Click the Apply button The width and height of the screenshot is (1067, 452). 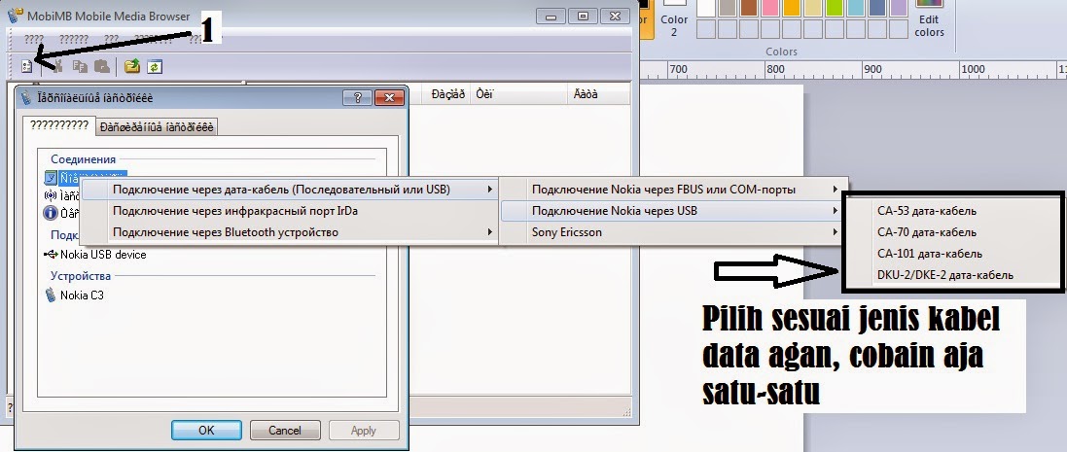pos(364,431)
